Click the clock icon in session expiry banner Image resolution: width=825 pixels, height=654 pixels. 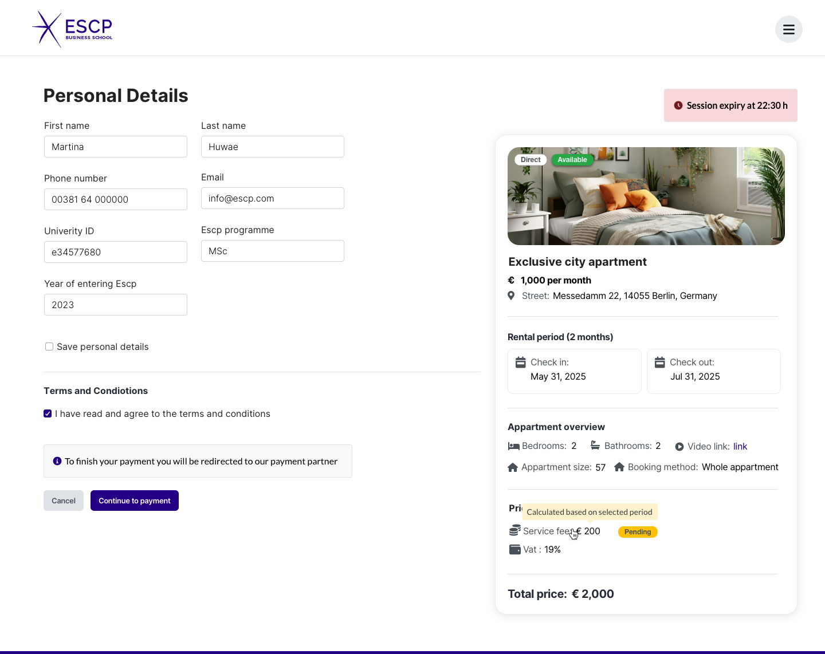click(678, 105)
